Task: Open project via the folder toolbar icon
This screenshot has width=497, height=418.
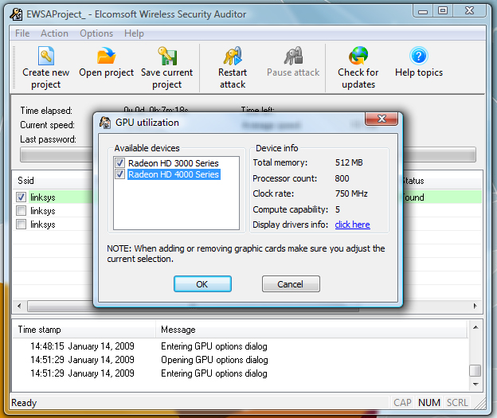Action: [106, 56]
